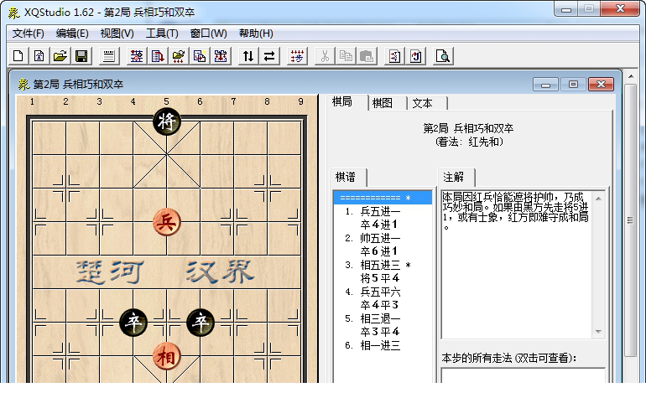Select move 相三退一 in move list
This screenshot has height=398, width=646.
click(x=380, y=318)
